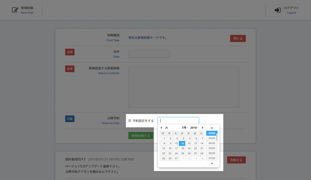Screen dimensions: 311x180
Task: Select 07:00 in time list
Action: click(x=211, y=158)
